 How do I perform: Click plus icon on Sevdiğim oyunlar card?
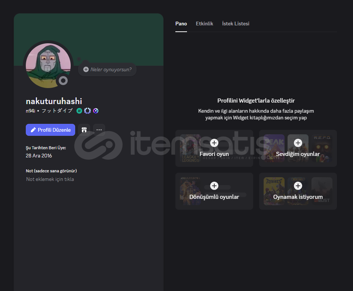tap(298, 143)
